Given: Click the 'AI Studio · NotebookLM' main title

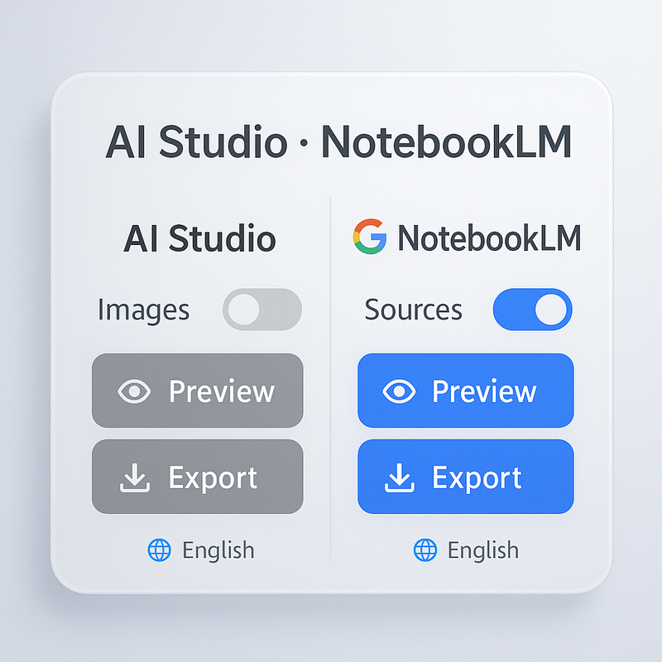Looking at the screenshot, I should click(338, 142).
